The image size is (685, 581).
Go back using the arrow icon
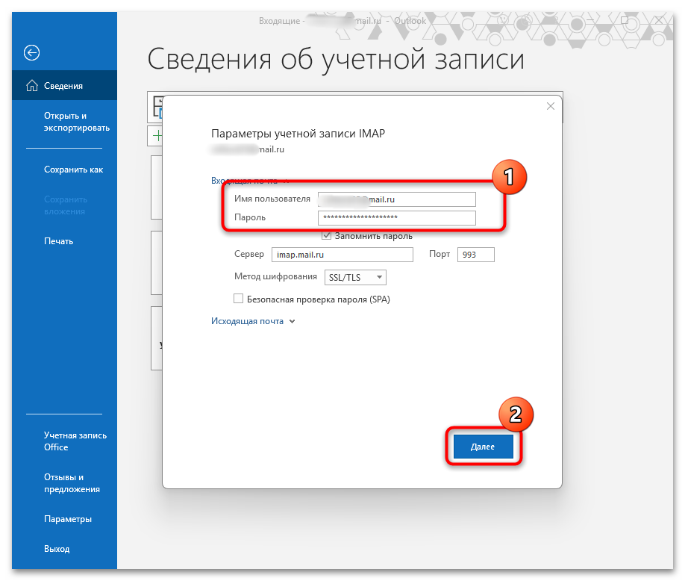pyautogui.click(x=31, y=53)
